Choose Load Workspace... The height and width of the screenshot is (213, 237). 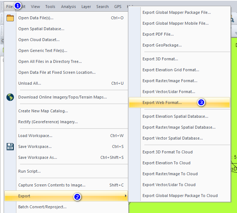pos(66,136)
